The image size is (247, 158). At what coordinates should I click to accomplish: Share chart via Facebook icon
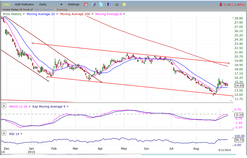[109, 4]
